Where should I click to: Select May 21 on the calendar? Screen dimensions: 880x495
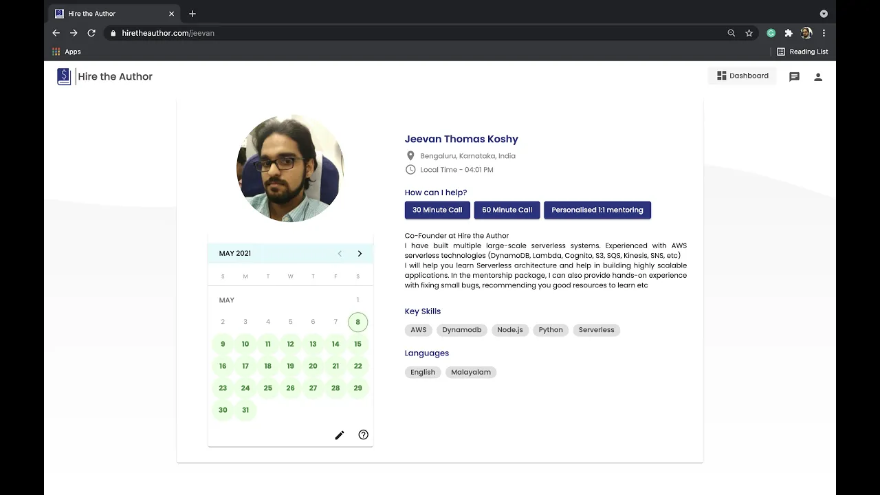(335, 366)
